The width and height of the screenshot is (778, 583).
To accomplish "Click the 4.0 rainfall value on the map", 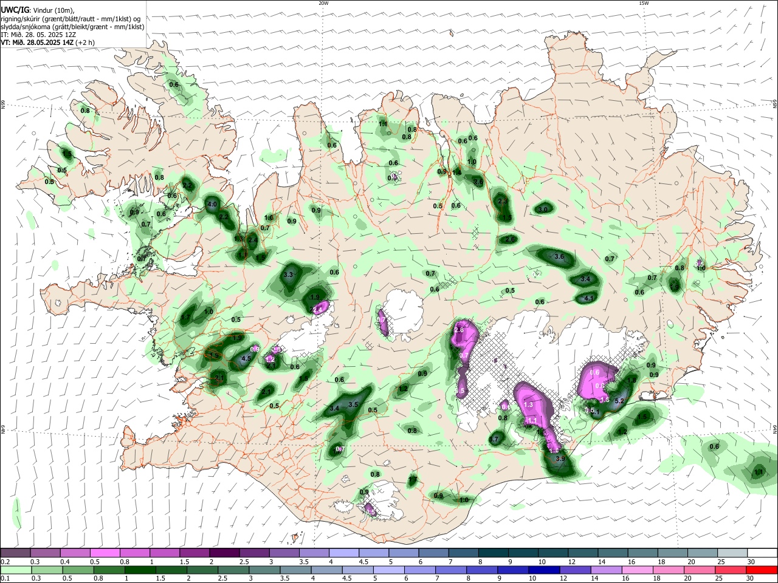I will click(x=212, y=205).
